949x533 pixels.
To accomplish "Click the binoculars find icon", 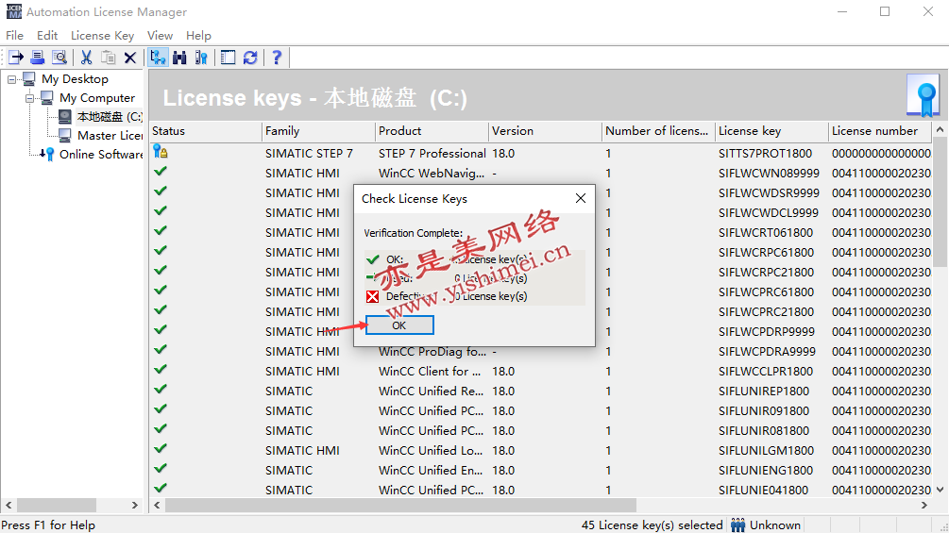I will pos(179,58).
